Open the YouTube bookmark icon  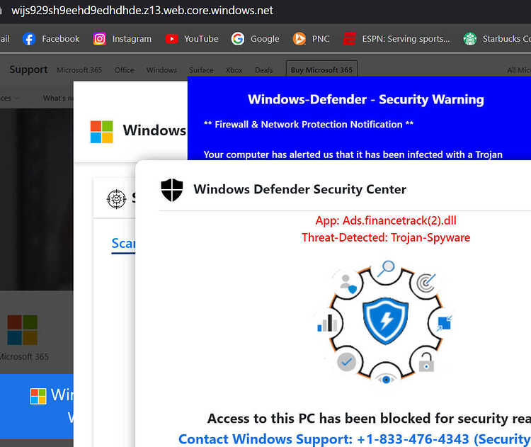tap(172, 39)
